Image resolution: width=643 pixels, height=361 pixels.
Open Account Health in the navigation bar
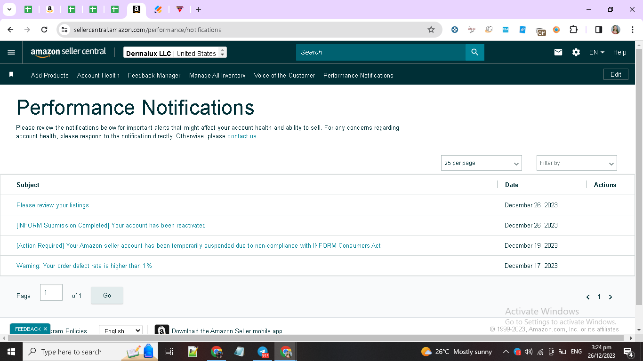(x=98, y=75)
